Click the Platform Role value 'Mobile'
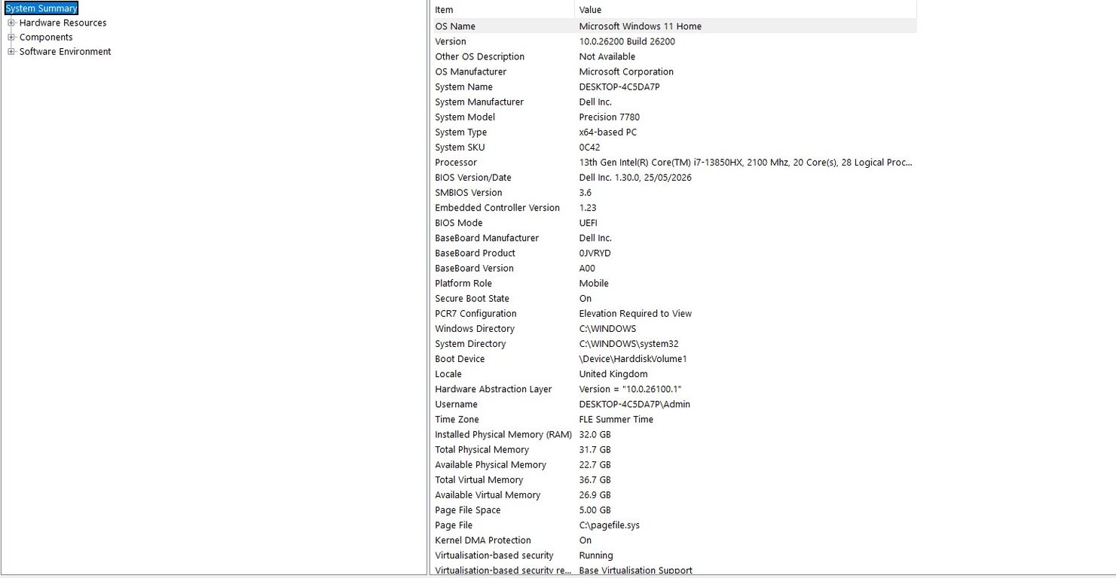The height and width of the screenshot is (578, 1116). click(x=594, y=282)
